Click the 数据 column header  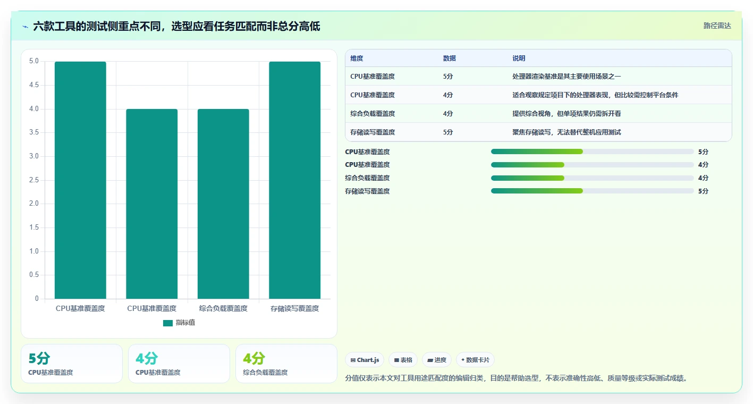(x=450, y=58)
